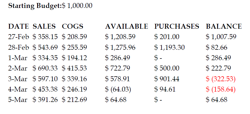250x114 pixels.
Task: Click the $901.44 purchases value
Action: (x=167, y=79)
